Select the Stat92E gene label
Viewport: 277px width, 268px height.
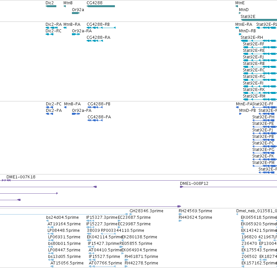click(x=248, y=16)
